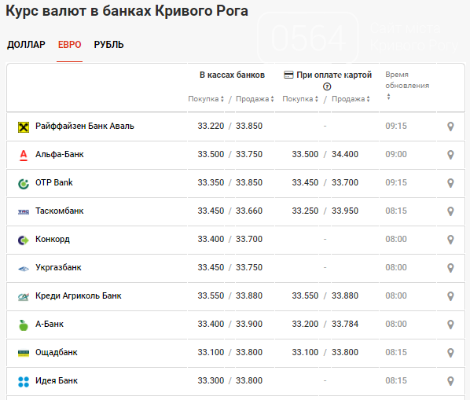This screenshot has height=400, width=470.
Task: Open the Укргазбанк link
Action: (58, 267)
